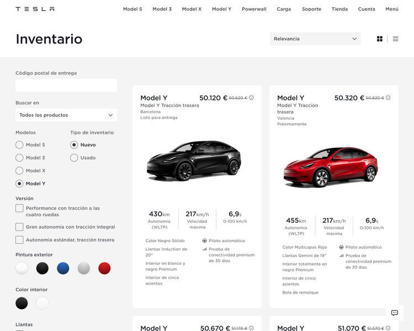This screenshot has height=331, width=414.
Task: Click Piloto automático steering icon on red car card
Action: (x=341, y=247)
